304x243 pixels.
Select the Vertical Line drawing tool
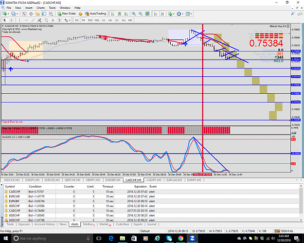[x=19, y=20]
